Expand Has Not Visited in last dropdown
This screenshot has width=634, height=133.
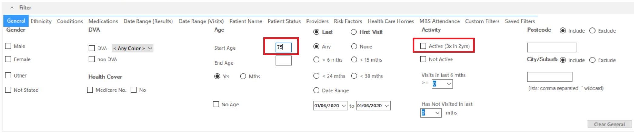tap(431, 113)
